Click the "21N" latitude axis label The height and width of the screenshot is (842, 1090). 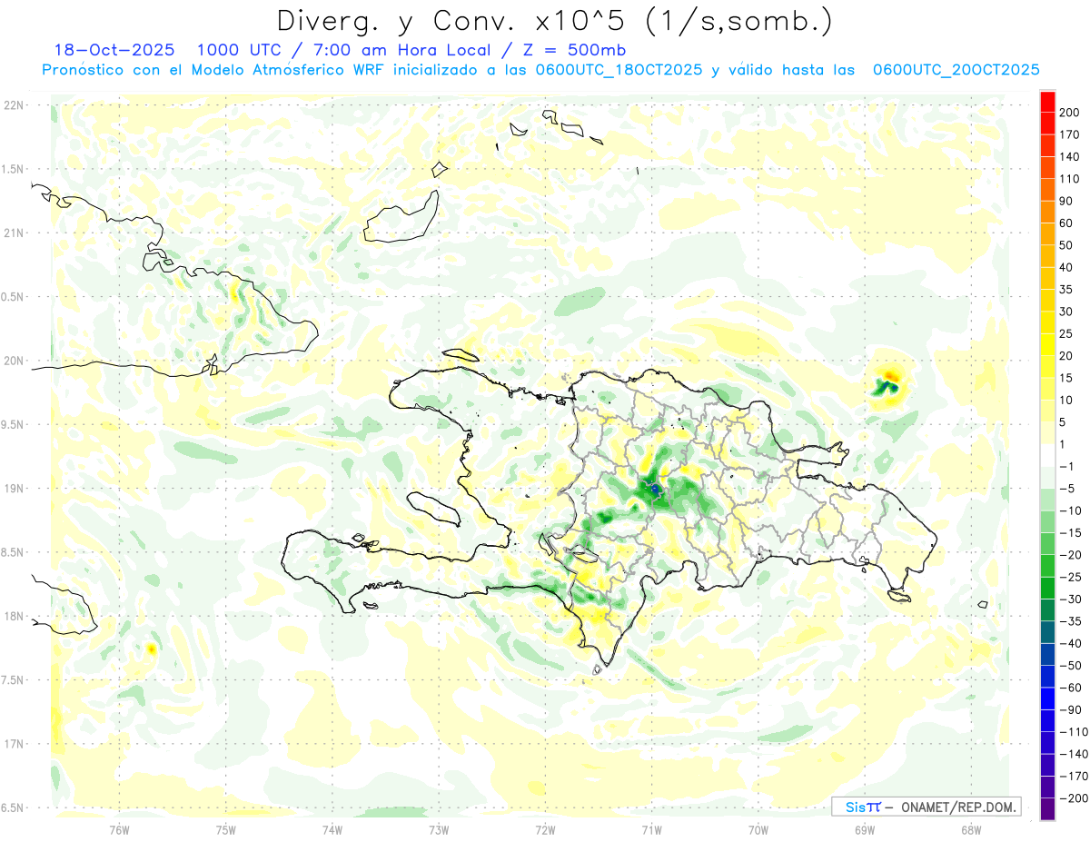click(15, 233)
